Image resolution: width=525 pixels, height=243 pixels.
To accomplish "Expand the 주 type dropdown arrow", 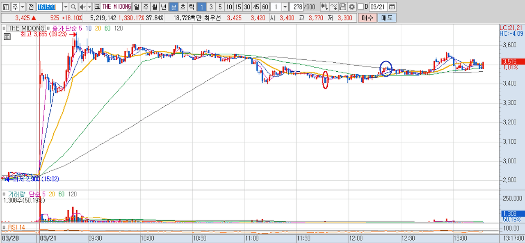I will pyautogui.click(x=22, y=7).
